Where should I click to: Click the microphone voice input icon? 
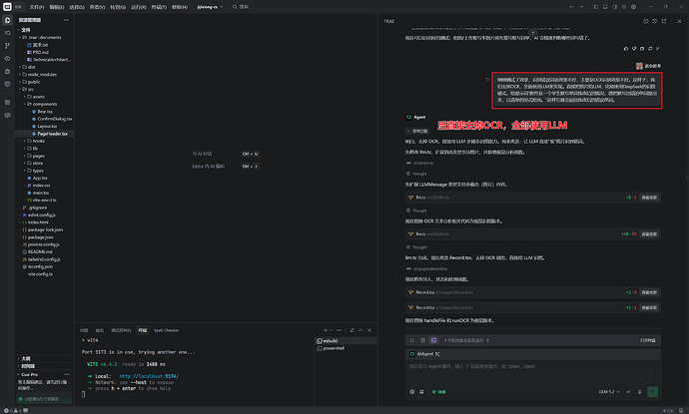click(x=639, y=392)
